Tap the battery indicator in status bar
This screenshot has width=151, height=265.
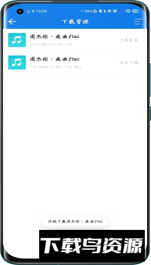click(136, 11)
